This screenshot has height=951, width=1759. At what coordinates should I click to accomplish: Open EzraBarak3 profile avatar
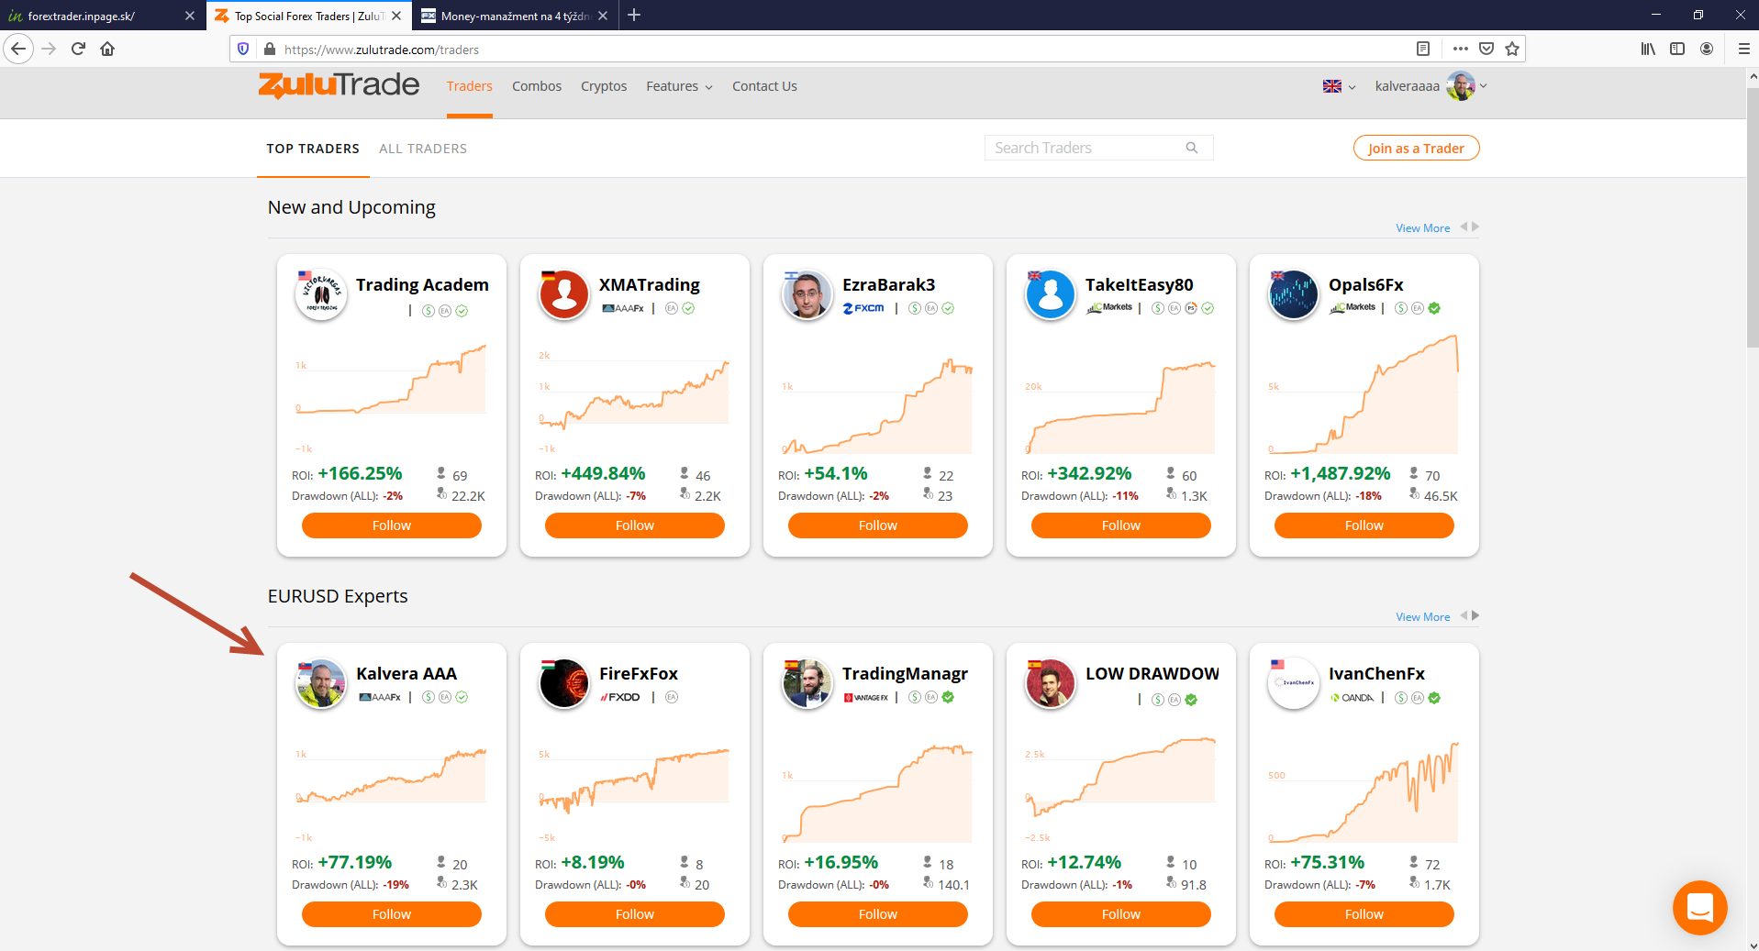(x=807, y=294)
